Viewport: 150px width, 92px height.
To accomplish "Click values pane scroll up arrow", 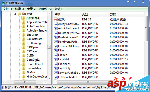I will [146, 14].
